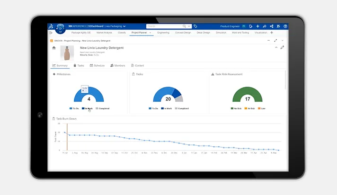Click the clipboard icon of the Tasks chart card
Viewport: 337px width, 195px height.
[133, 74]
